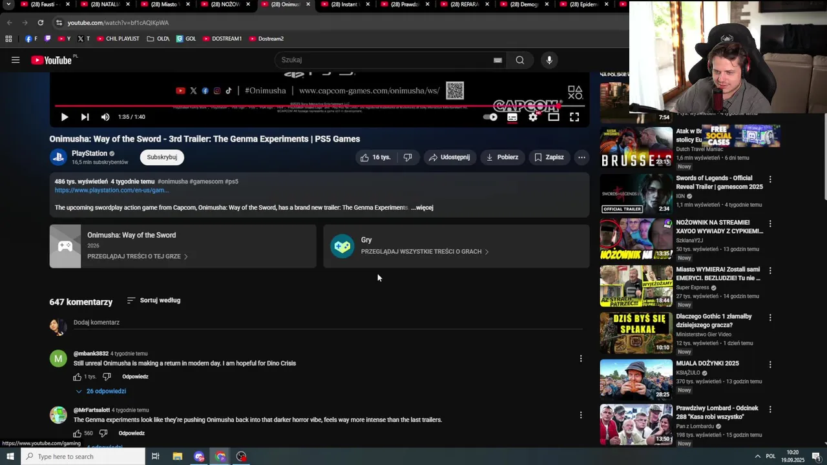Skip to the next video
Screen dimensions: 827x465
[85, 117]
